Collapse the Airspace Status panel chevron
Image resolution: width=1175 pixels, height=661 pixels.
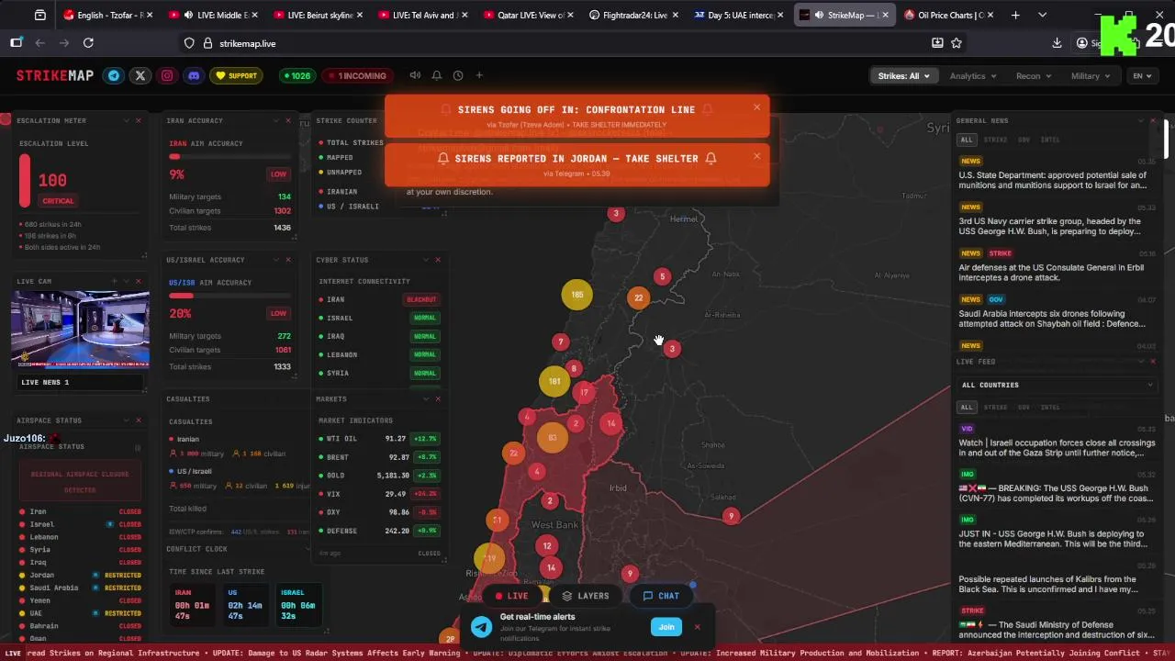(126, 420)
